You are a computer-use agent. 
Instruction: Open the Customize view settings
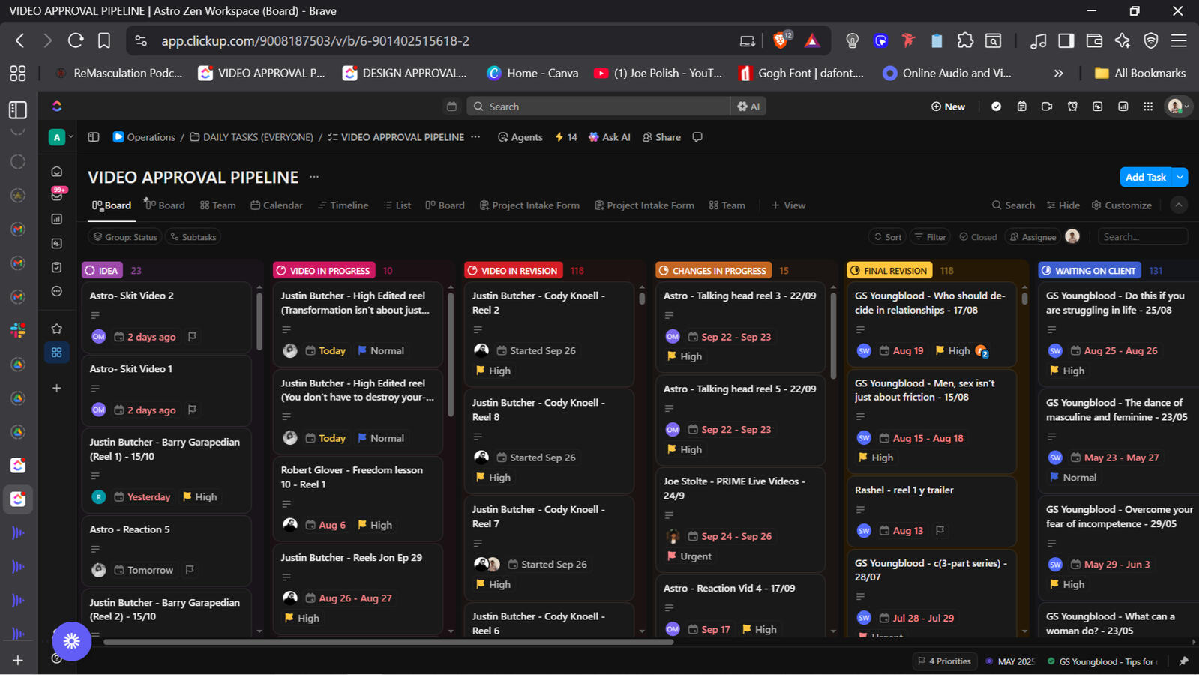(x=1122, y=205)
